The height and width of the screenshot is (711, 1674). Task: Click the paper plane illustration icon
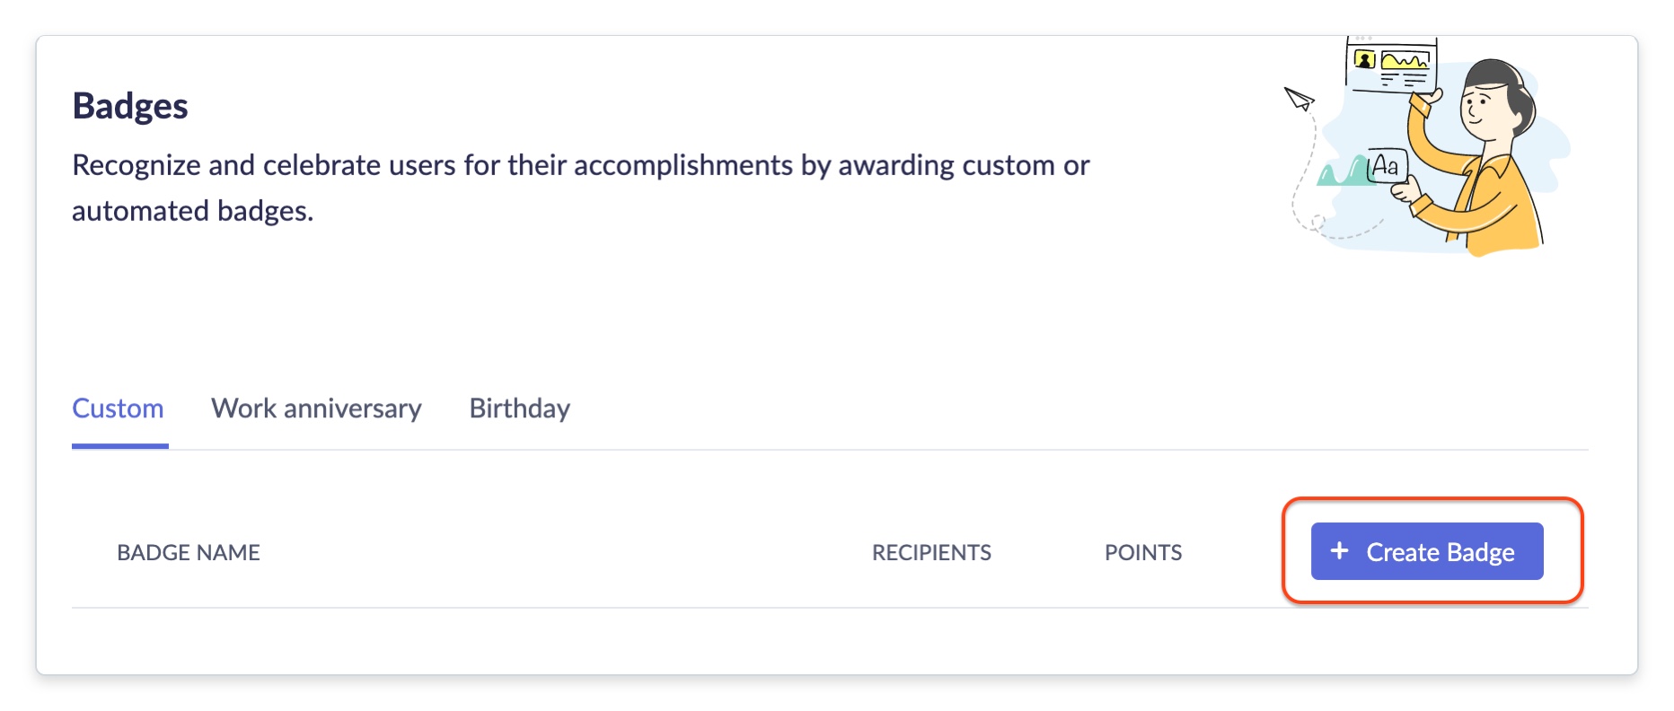click(x=1299, y=98)
